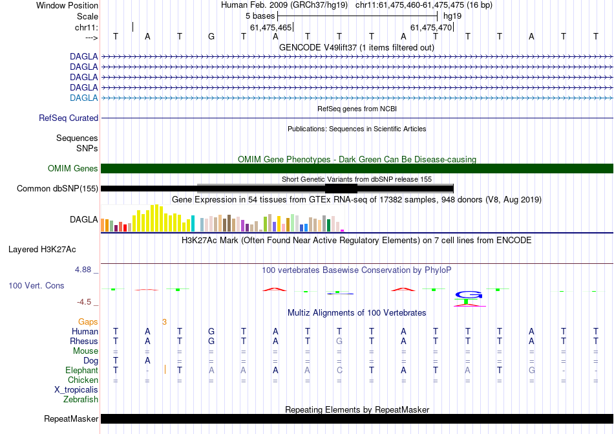Click the chr11: ruler label

point(87,27)
